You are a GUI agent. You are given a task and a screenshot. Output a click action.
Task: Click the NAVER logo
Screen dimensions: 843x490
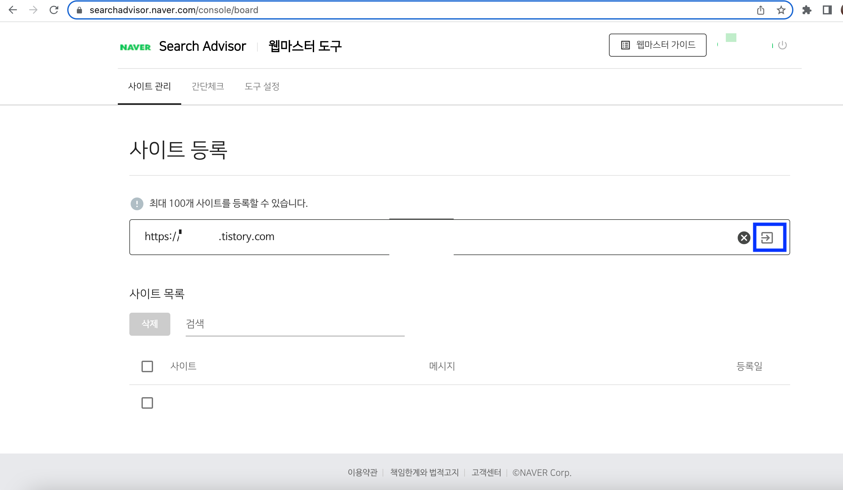[x=135, y=47]
